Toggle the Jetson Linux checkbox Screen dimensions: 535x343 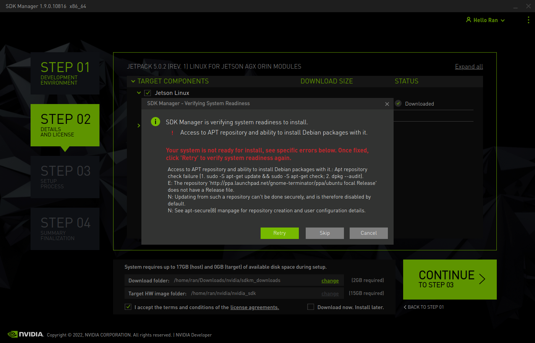[148, 93]
